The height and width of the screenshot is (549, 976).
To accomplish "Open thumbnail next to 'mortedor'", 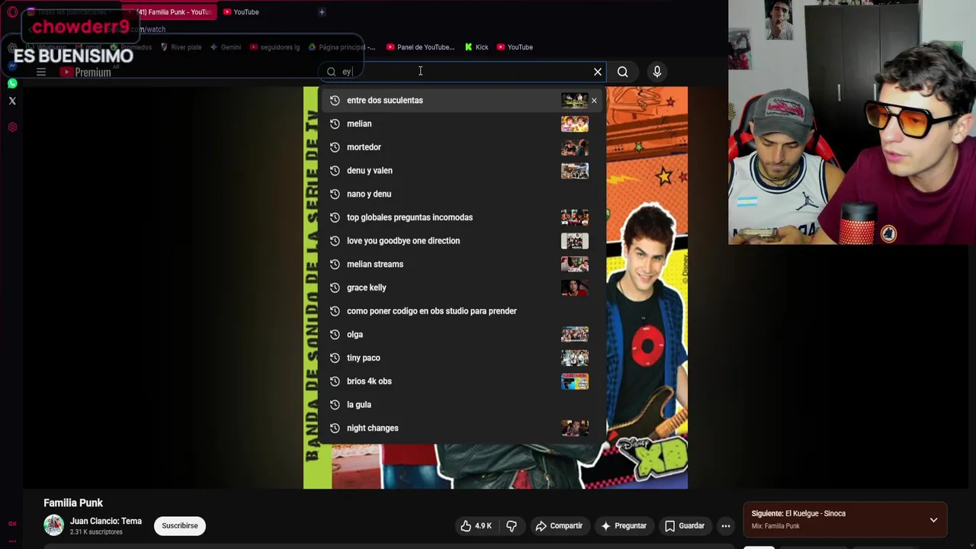I will (575, 147).
